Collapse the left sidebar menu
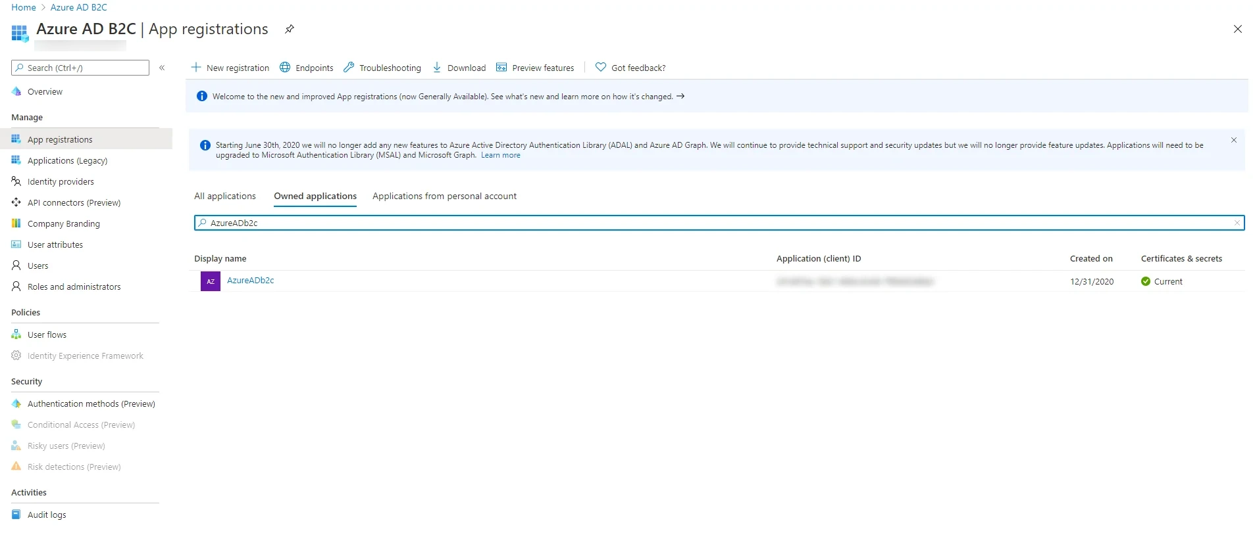 [x=162, y=68]
